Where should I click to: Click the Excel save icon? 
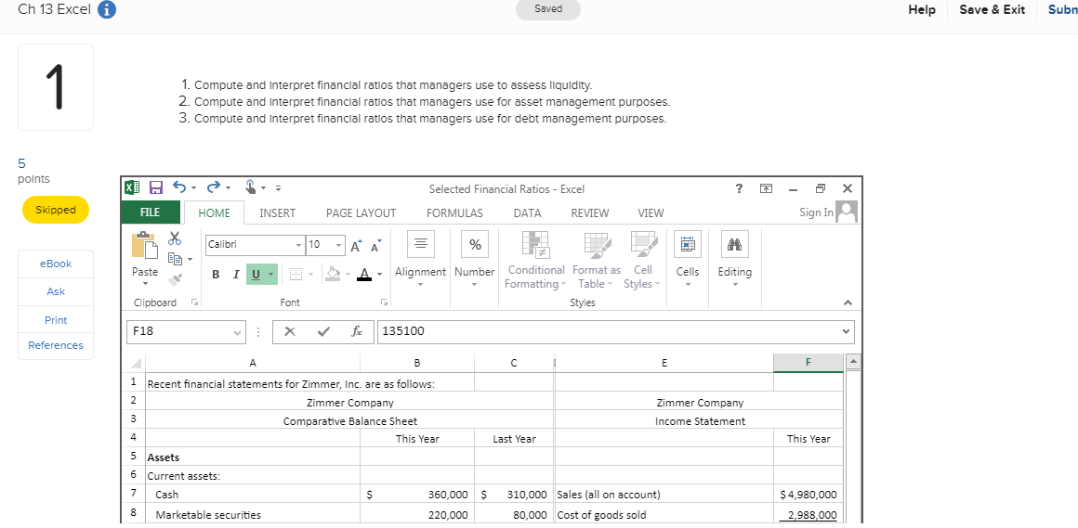[155, 188]
